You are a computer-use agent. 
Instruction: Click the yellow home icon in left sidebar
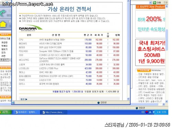(3, 24)
